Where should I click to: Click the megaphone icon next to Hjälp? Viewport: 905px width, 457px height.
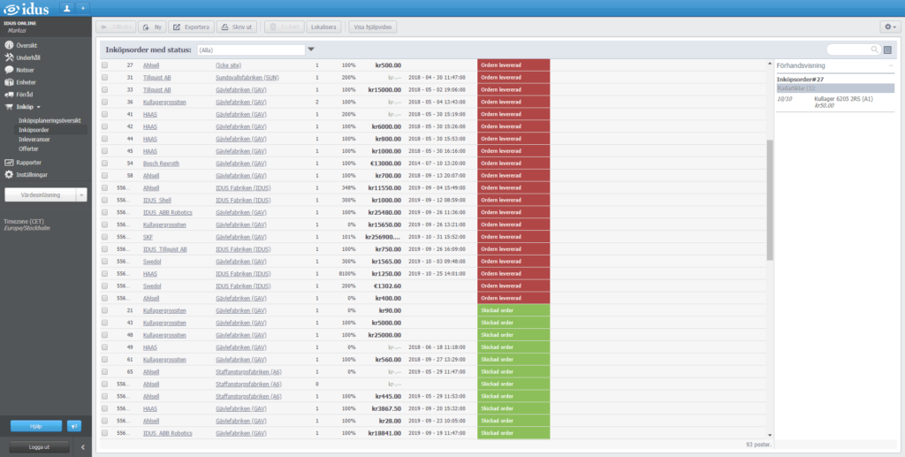point(74,426)
